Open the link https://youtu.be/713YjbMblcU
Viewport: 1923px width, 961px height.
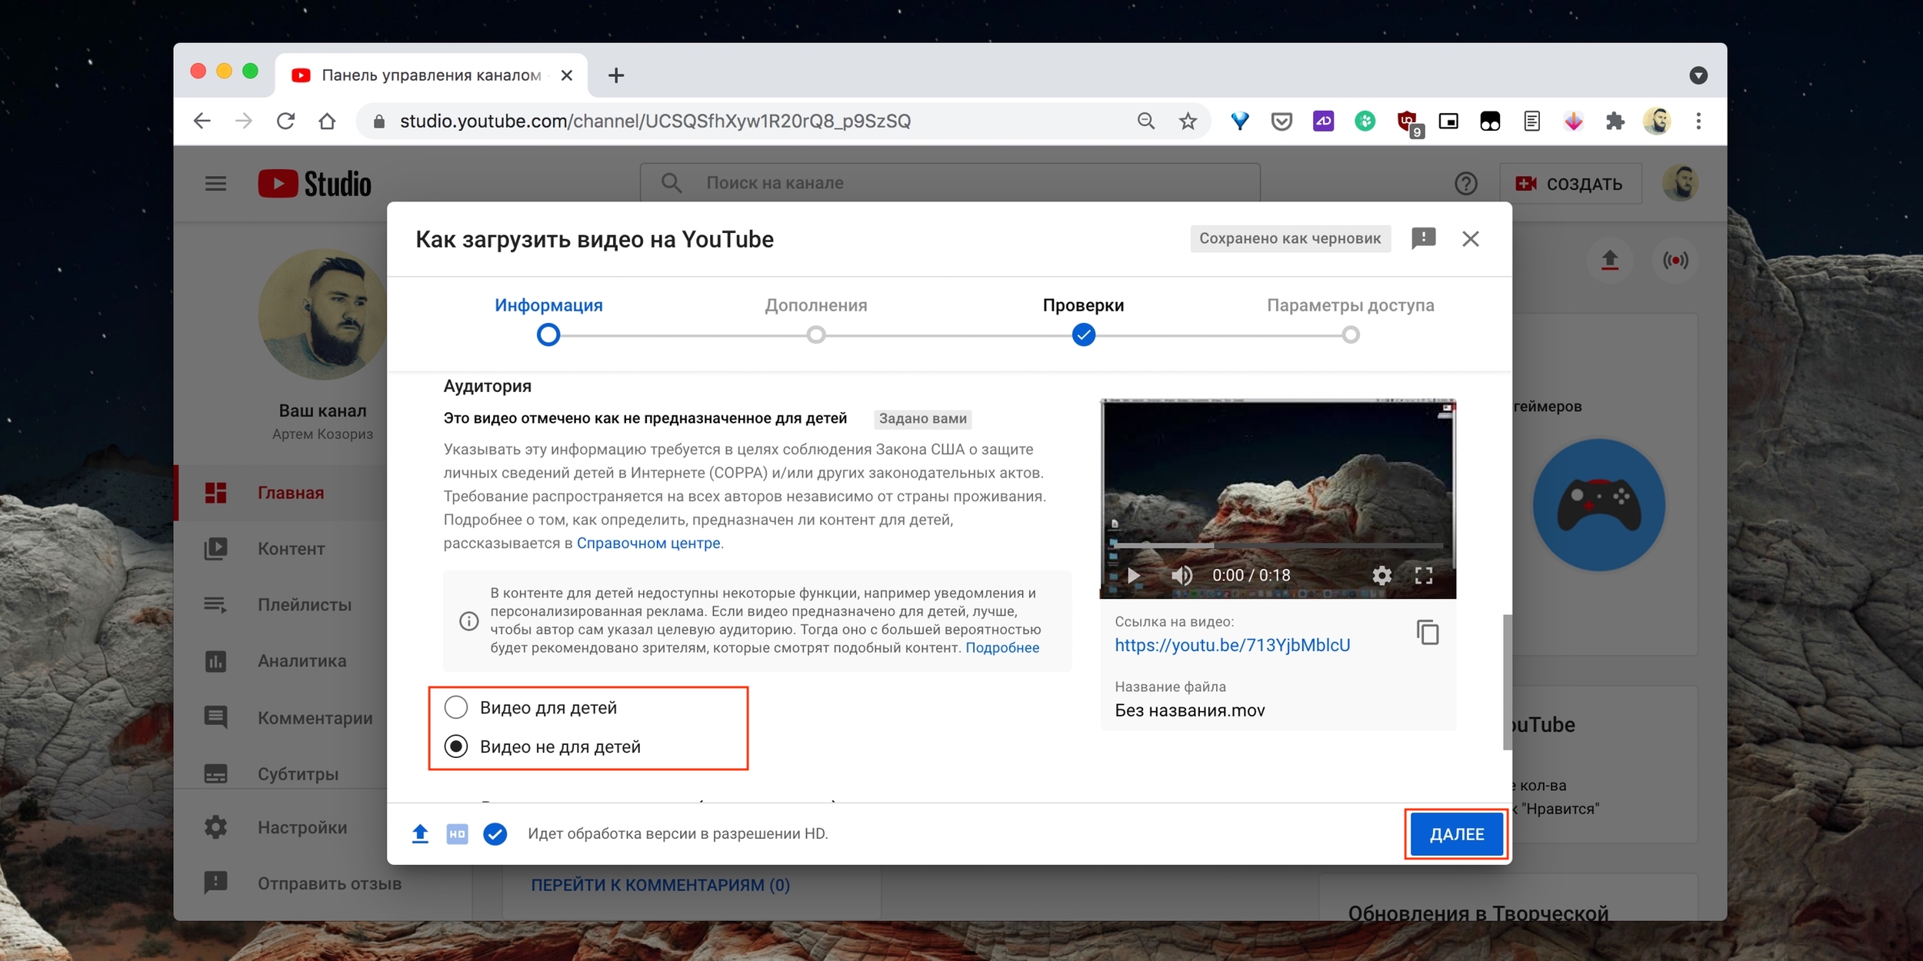click(x=1232, y=645)
